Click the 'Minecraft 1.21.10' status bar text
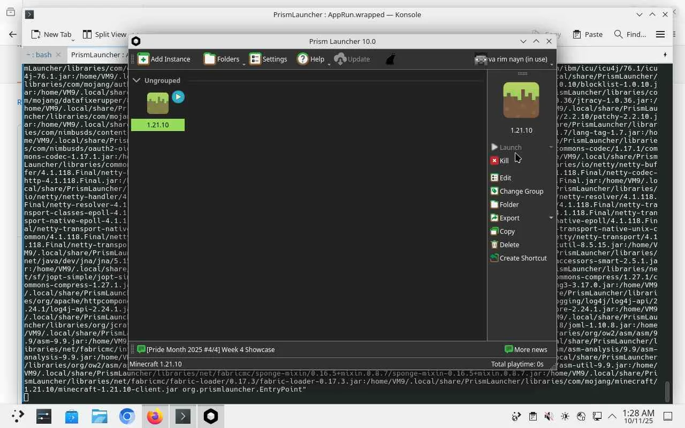The height and width of the screenshot is (428, 685). [156, 364]
